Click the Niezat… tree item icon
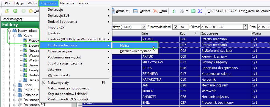270x107 pixels. click(x=25, y=50)
